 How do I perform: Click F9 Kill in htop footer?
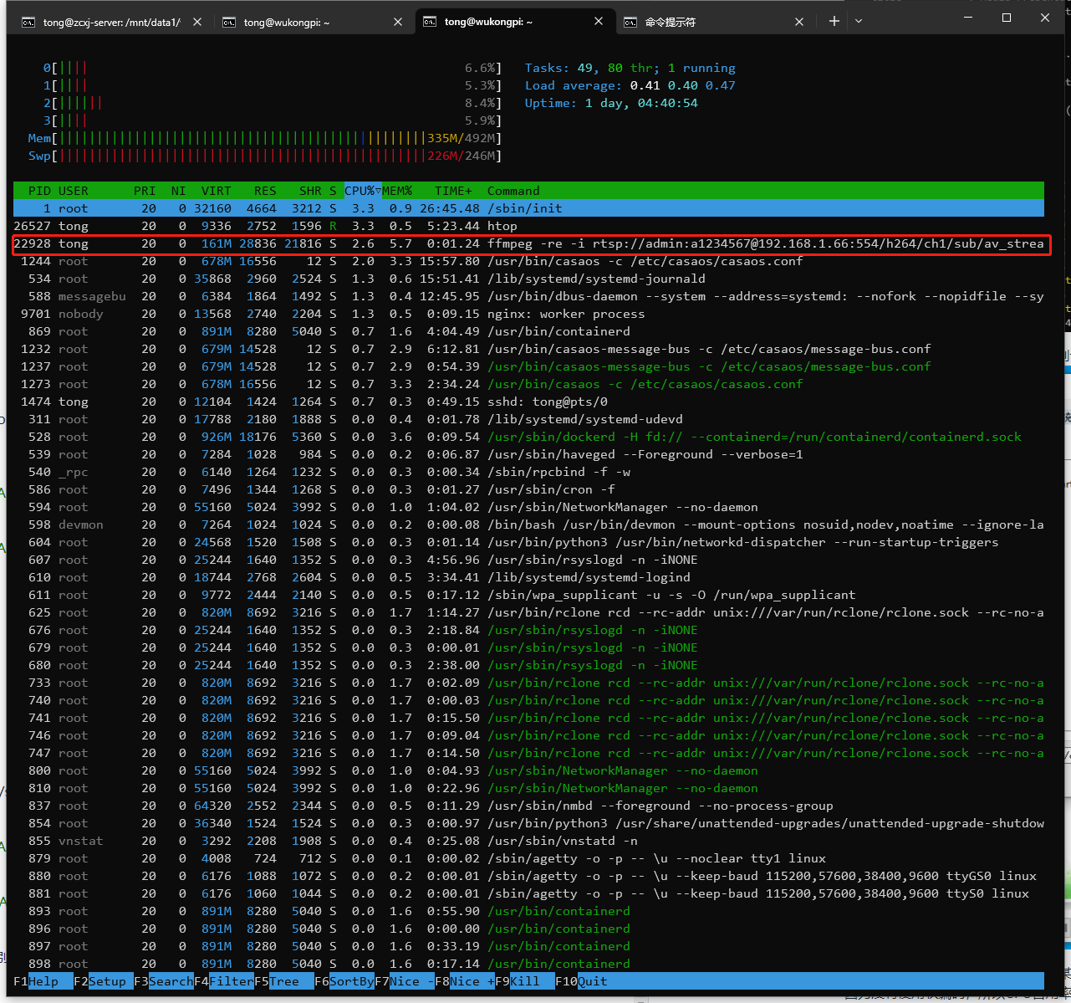pos(525,981)
